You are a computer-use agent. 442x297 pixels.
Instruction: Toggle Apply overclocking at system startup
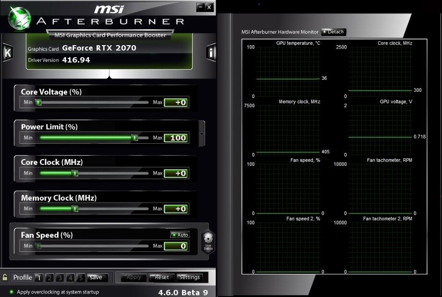click(x=55, y=292)
